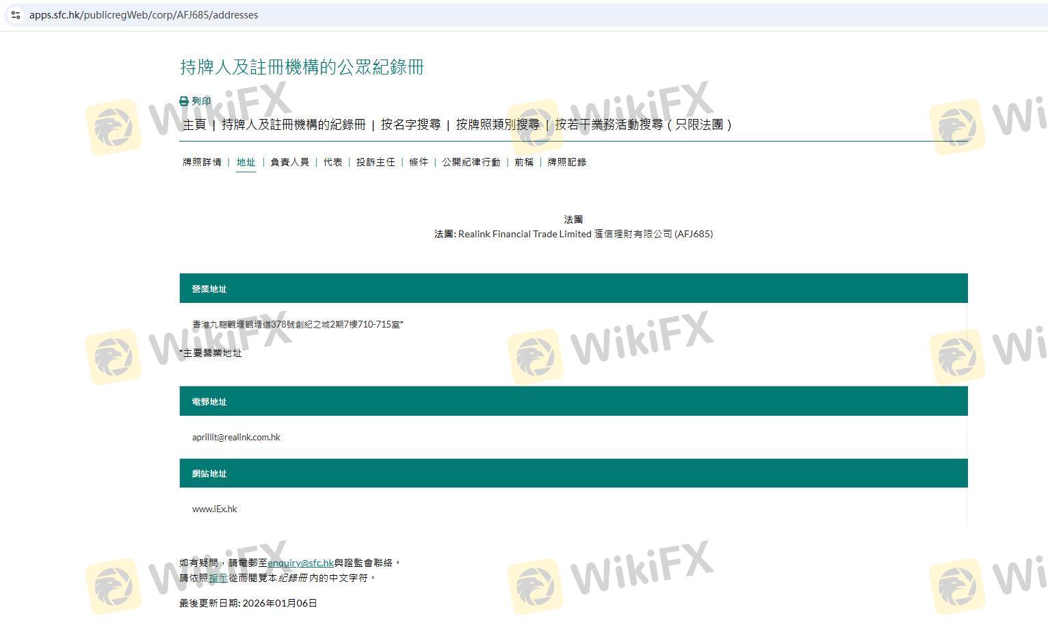Switch to the 牌照詳情 tab
1048x625 pixels.
coord(202,162)
